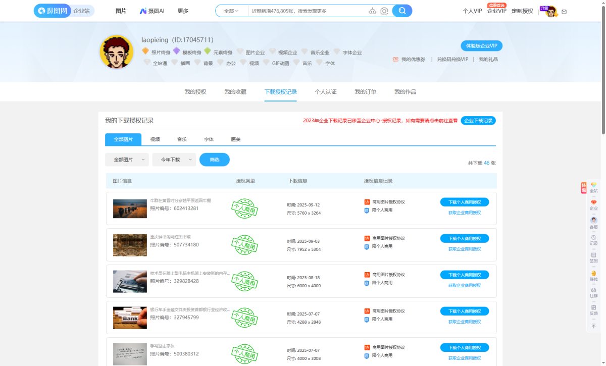Expand the 全部 search category dropdown
This screenshot has height=366, width=606.
[x=231, y=11]
